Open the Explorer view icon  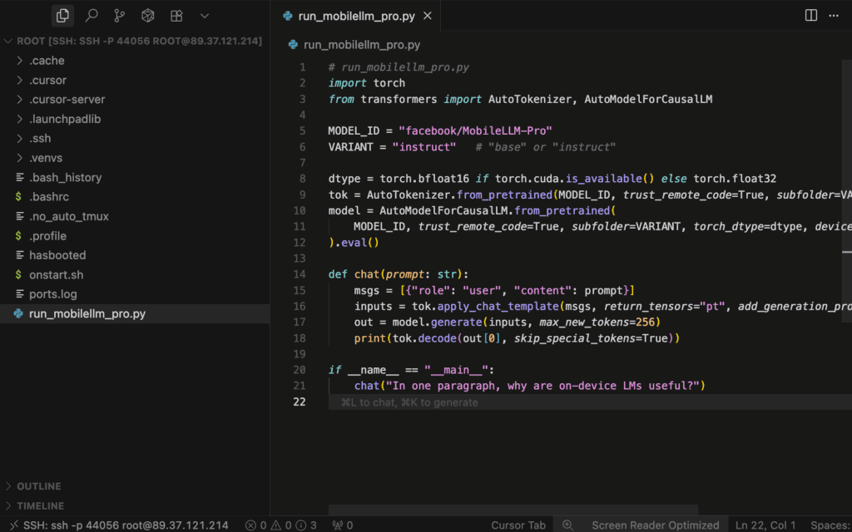coord(62,16)
